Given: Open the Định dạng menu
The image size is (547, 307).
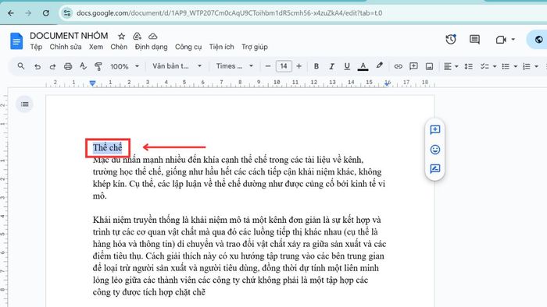Looking at the screenshot, I should [x=151, y=47].
